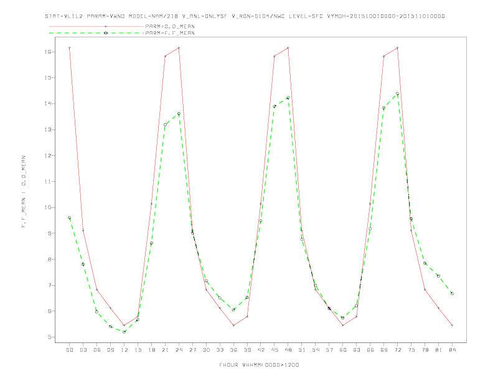This screenshot has height=381, width=493.
Task: Click the FHOUR VHHMM:0000>1200 x-axis label
Action: 259,365
